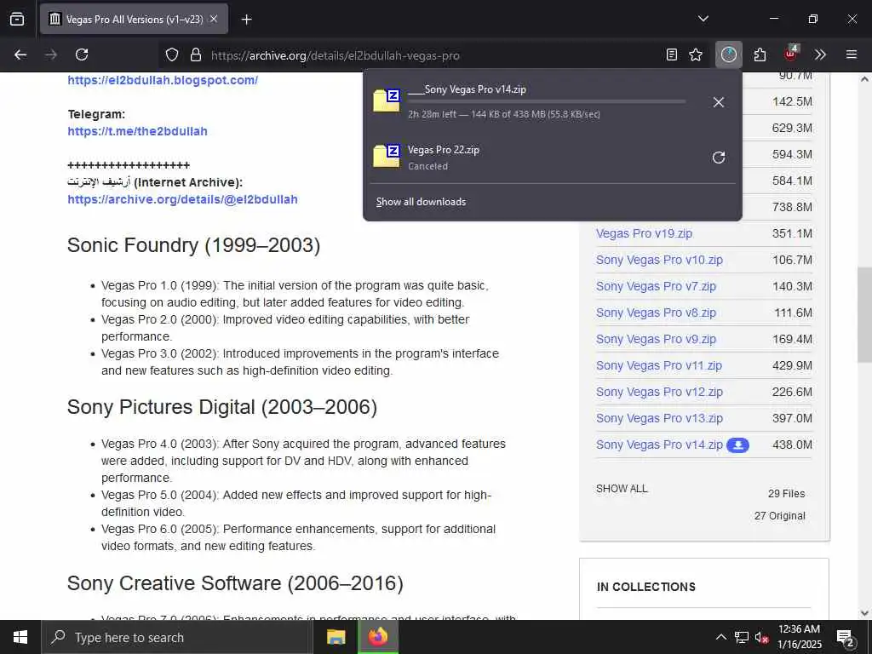
Task: Open a new tab with the plus button
Action: click(x=246, y=20)
